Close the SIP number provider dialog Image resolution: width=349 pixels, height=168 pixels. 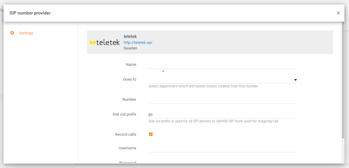point(338,13)
